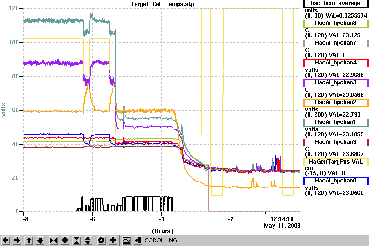
Task: Click the Target_Cell_Temps.stp plot title
Action: [x=162, y=4]
